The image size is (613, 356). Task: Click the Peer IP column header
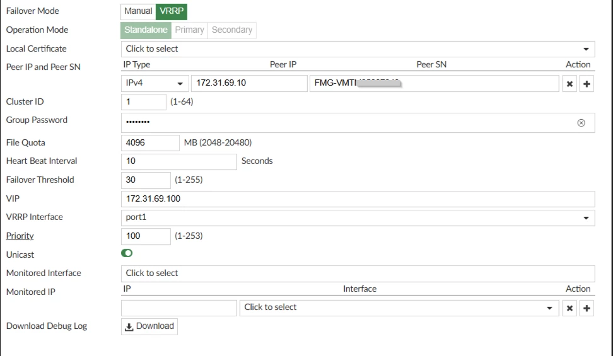(x=283, y=64)
